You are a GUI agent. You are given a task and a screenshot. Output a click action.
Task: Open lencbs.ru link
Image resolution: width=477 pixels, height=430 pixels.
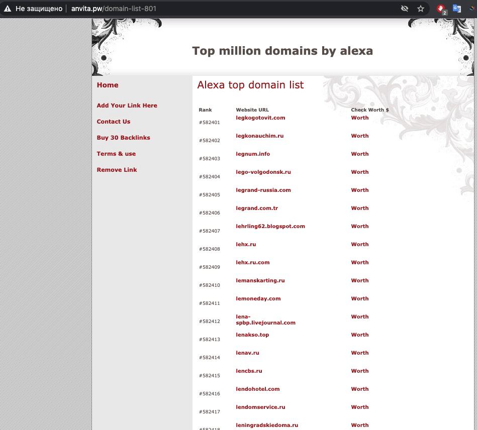tap(249, 371)
